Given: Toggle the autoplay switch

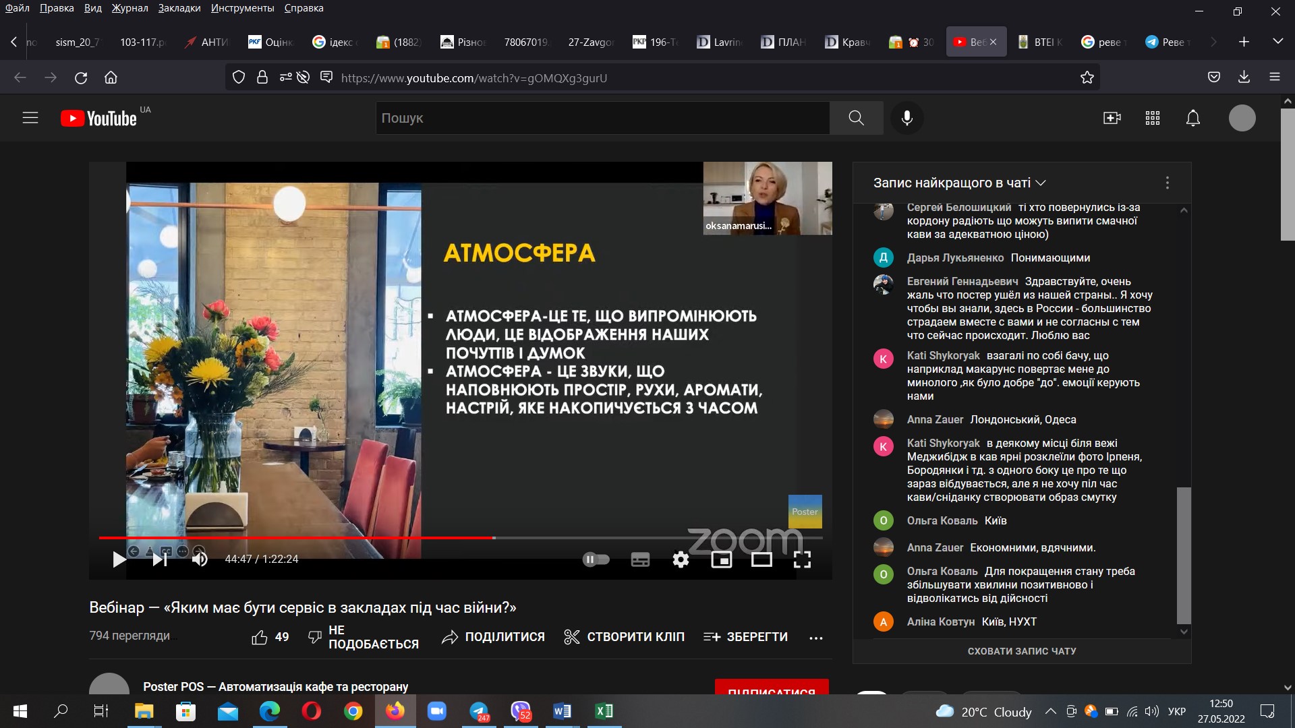Looking at the screenshot, I should (x=596, y=559).
